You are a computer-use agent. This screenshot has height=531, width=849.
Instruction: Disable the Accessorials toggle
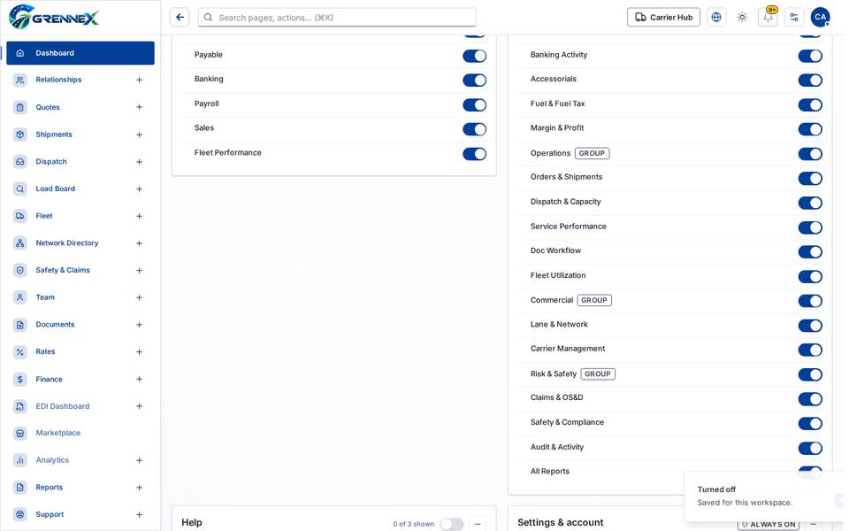pos(810,81)
